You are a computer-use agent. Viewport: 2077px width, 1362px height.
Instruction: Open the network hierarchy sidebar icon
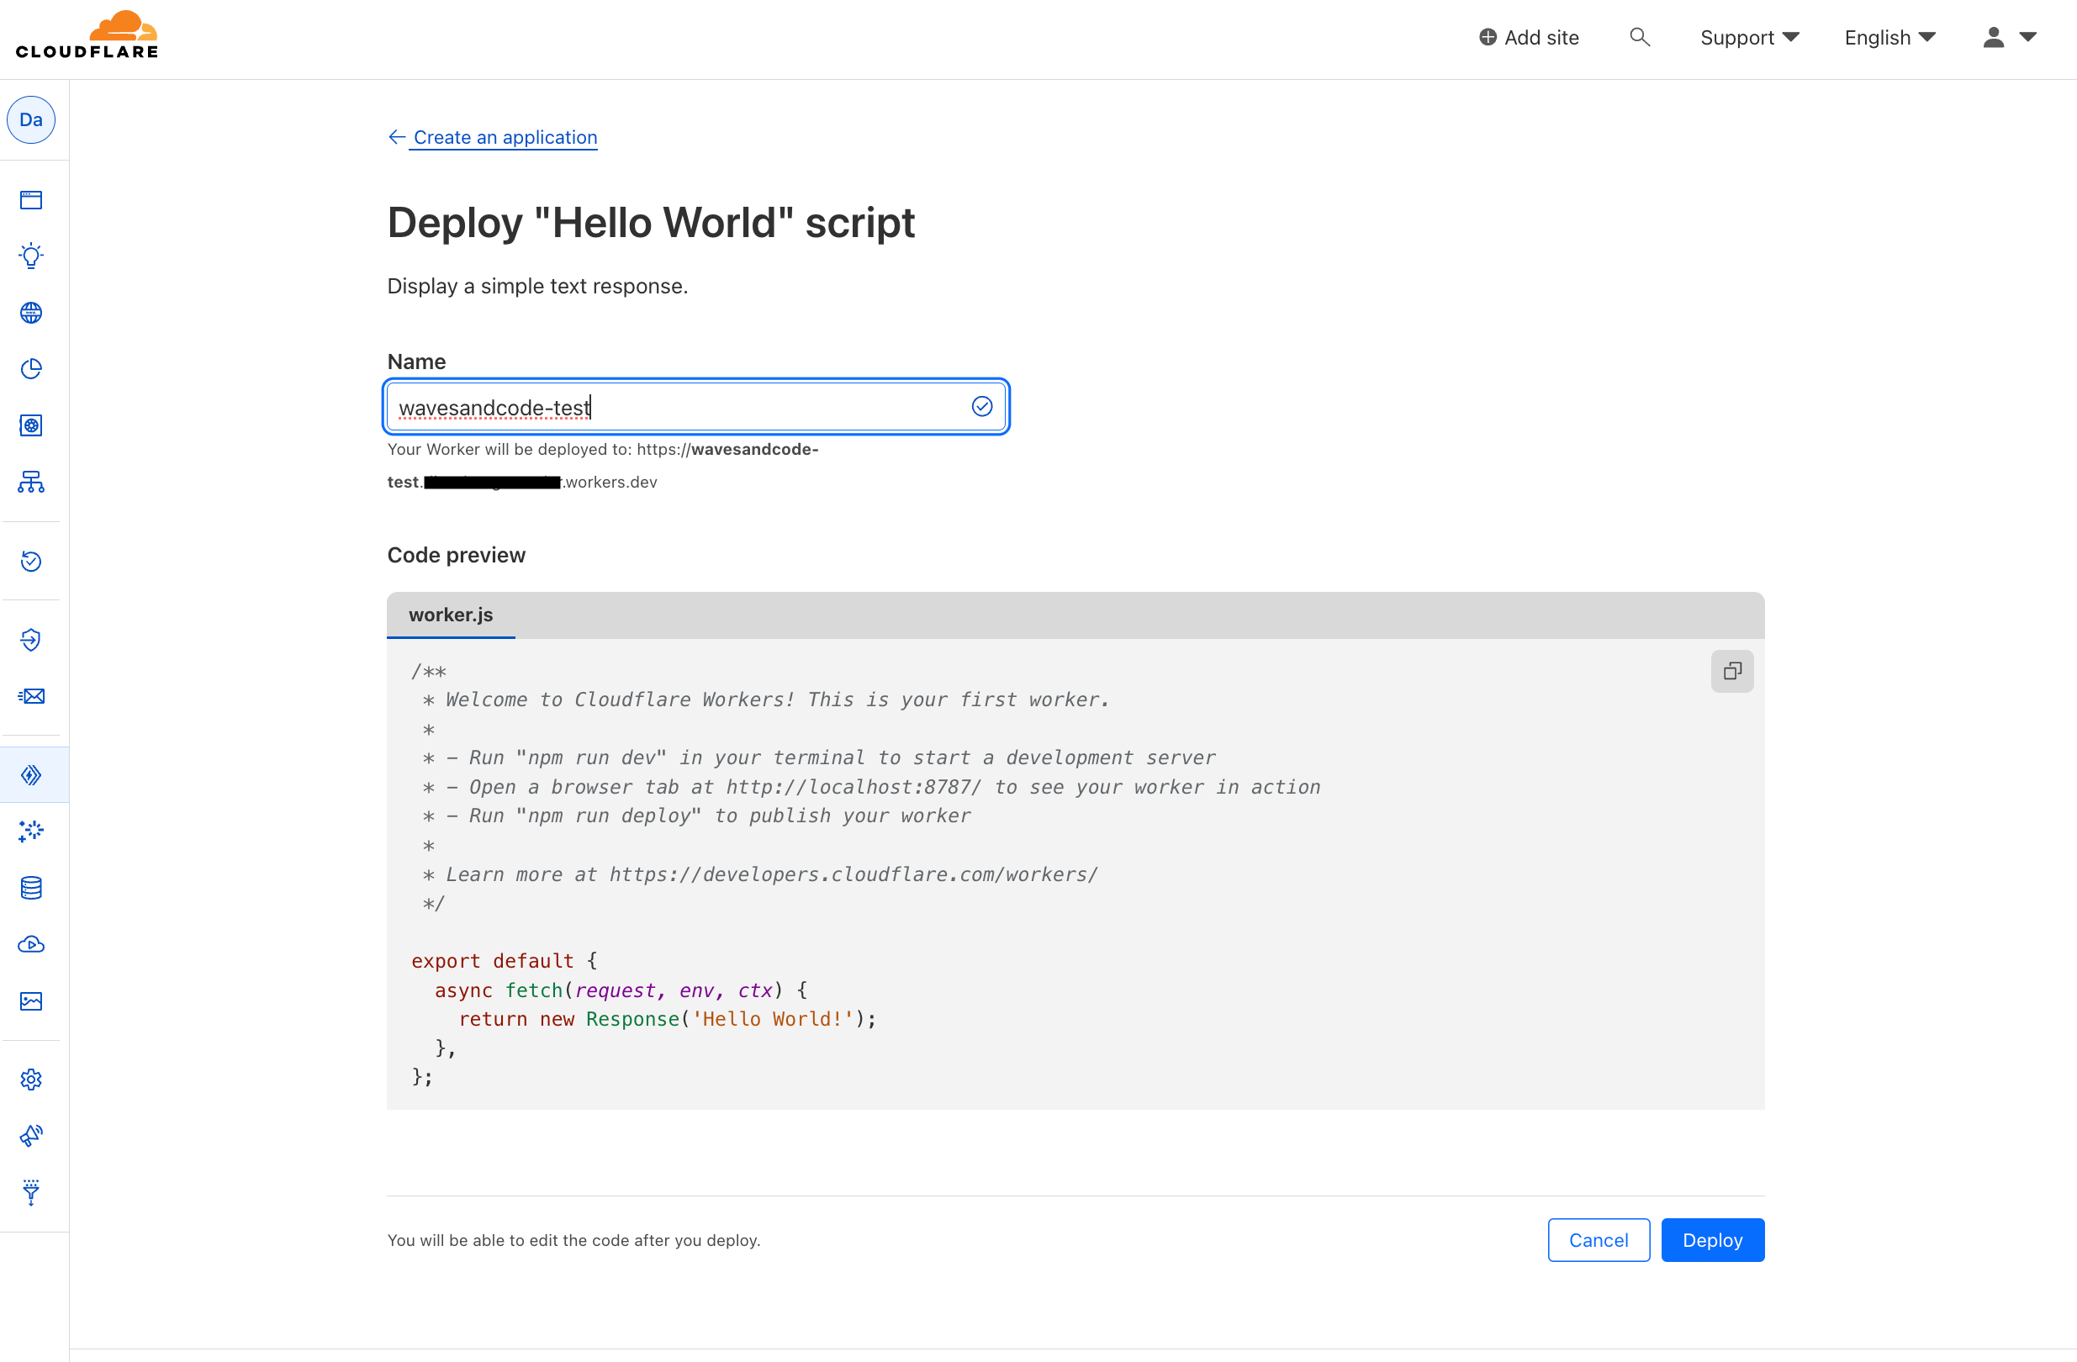[31, 482]
